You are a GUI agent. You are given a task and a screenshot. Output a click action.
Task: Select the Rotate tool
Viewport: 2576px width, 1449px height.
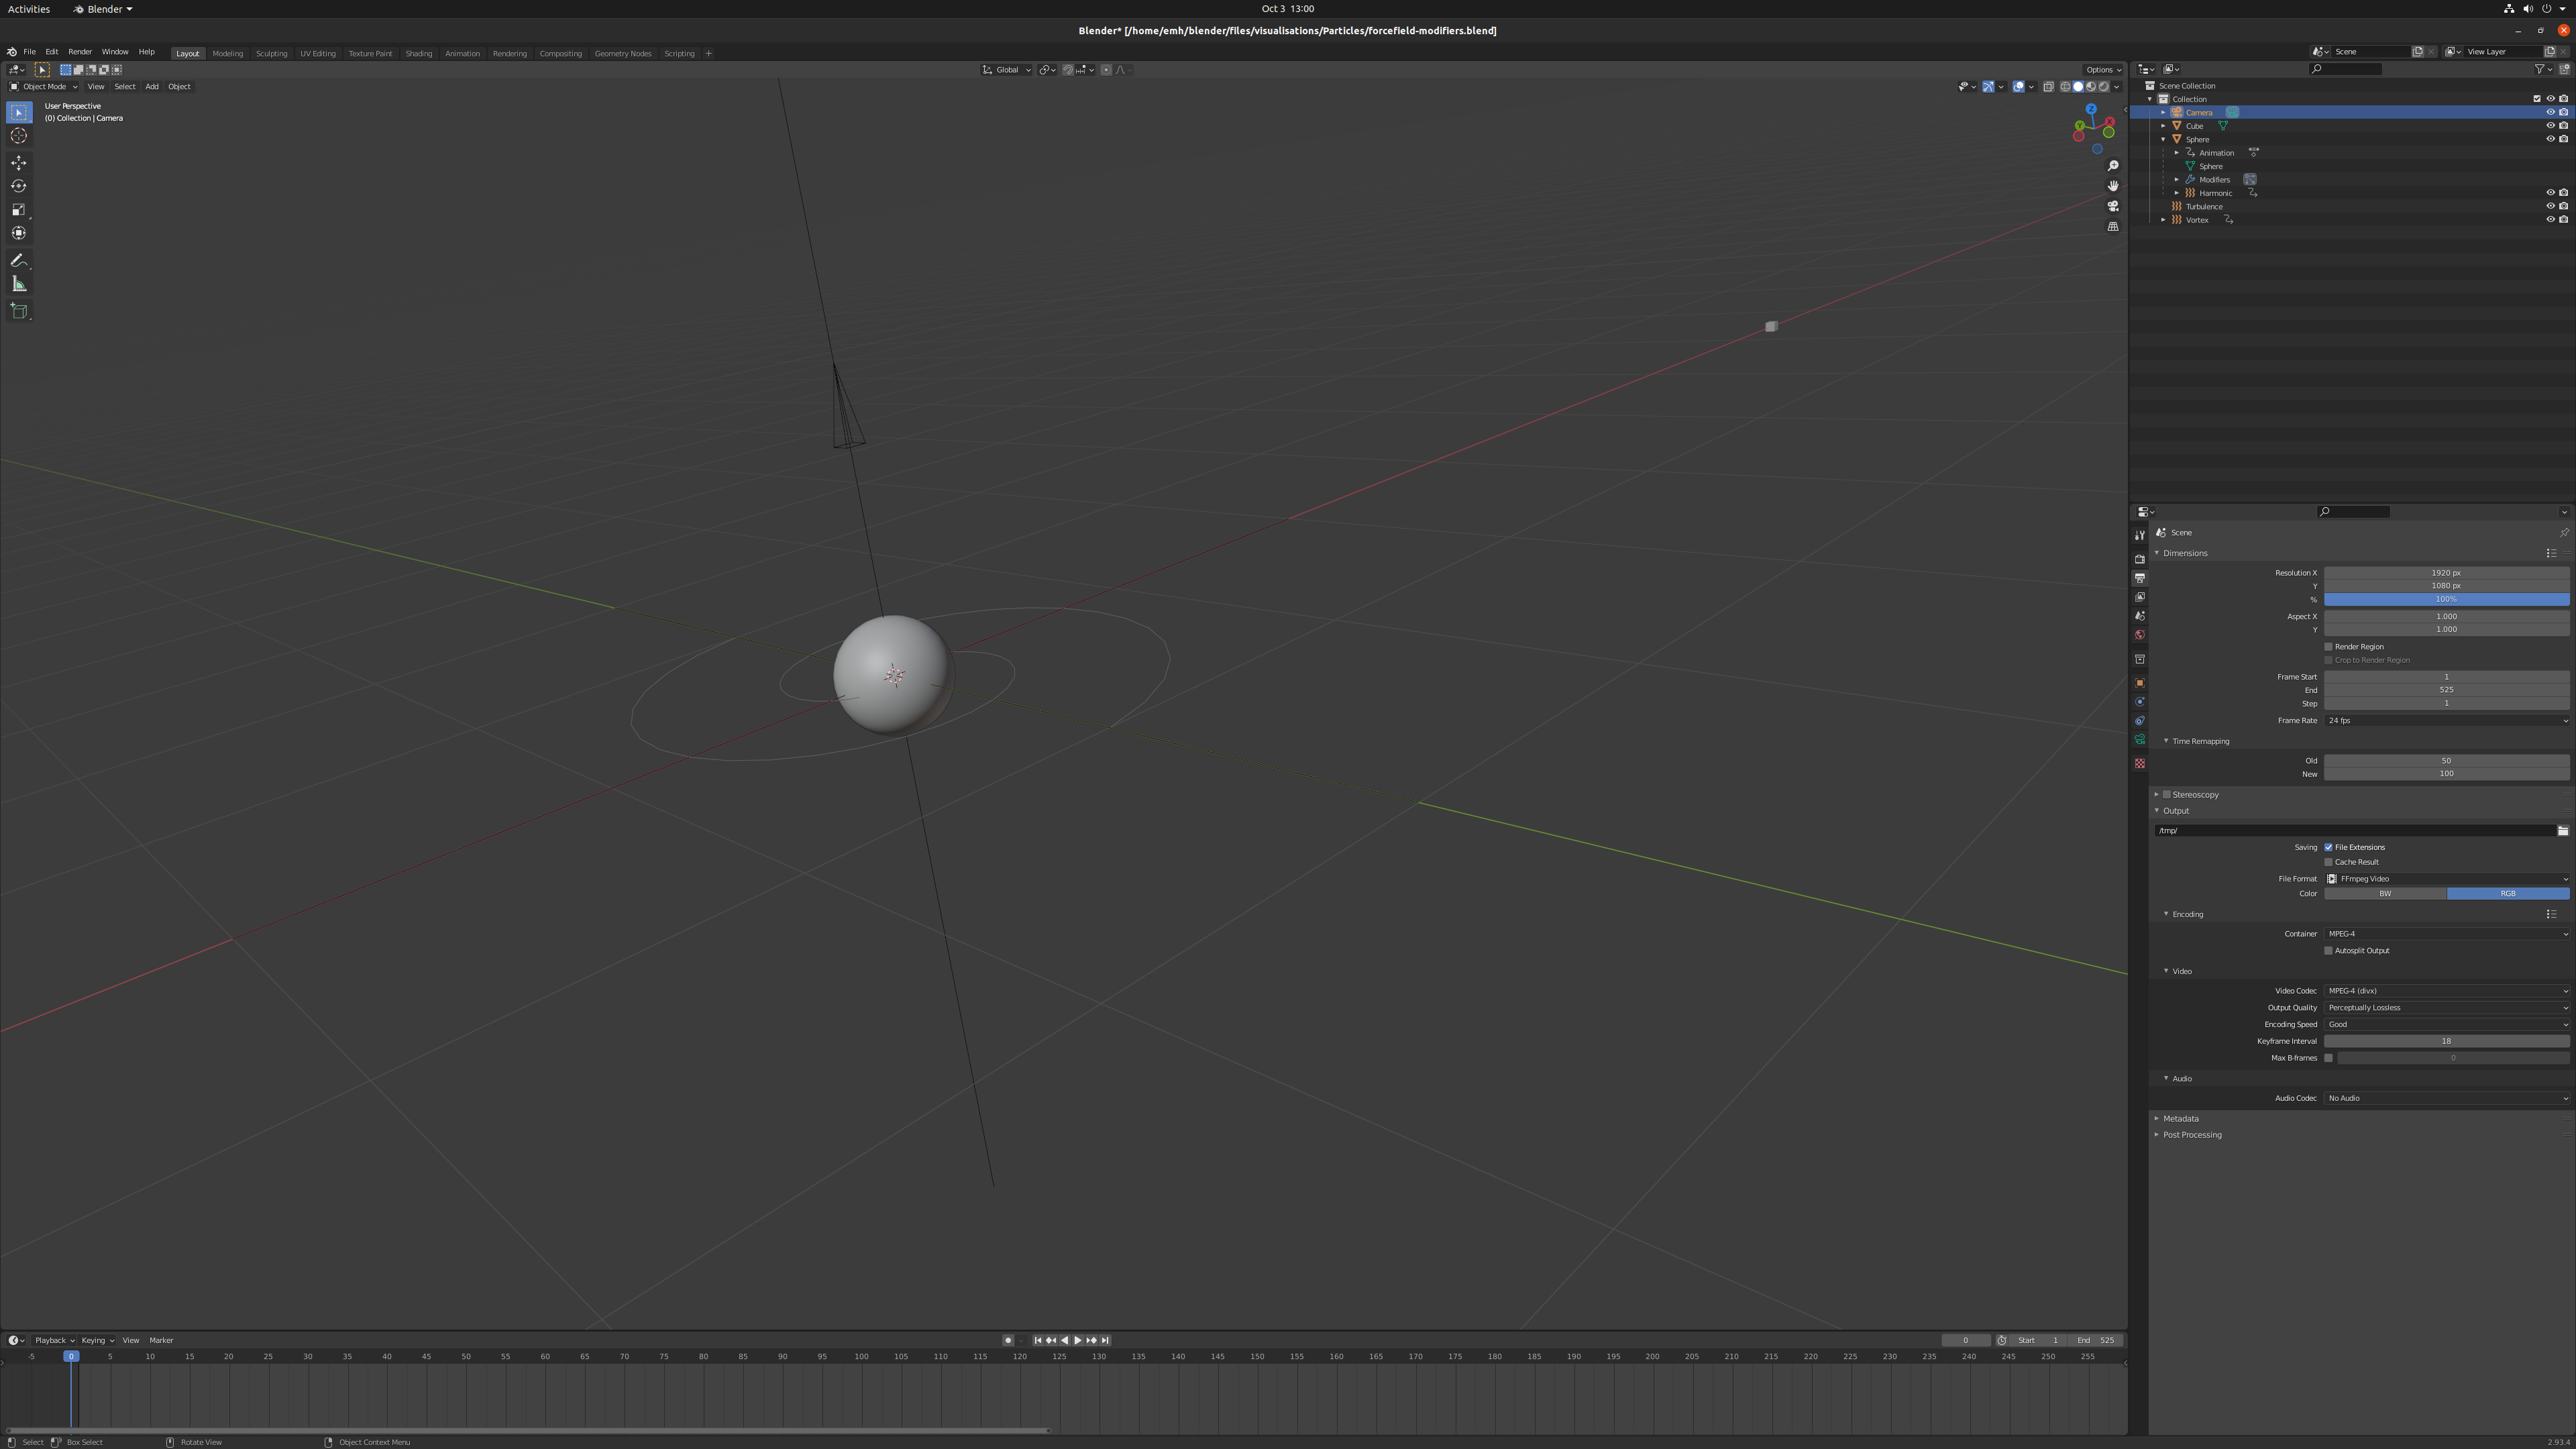click(19, 186)
